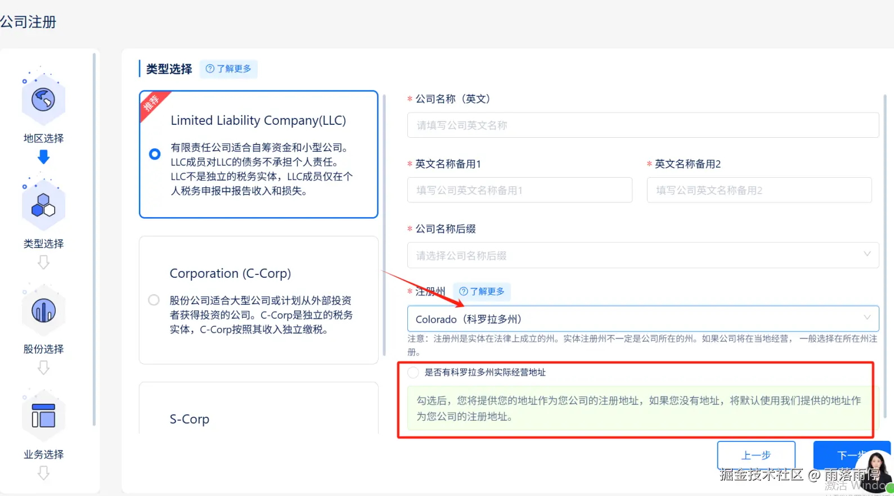Click the S-Corp company type card
Screen dimensions: 894x496
258,408
